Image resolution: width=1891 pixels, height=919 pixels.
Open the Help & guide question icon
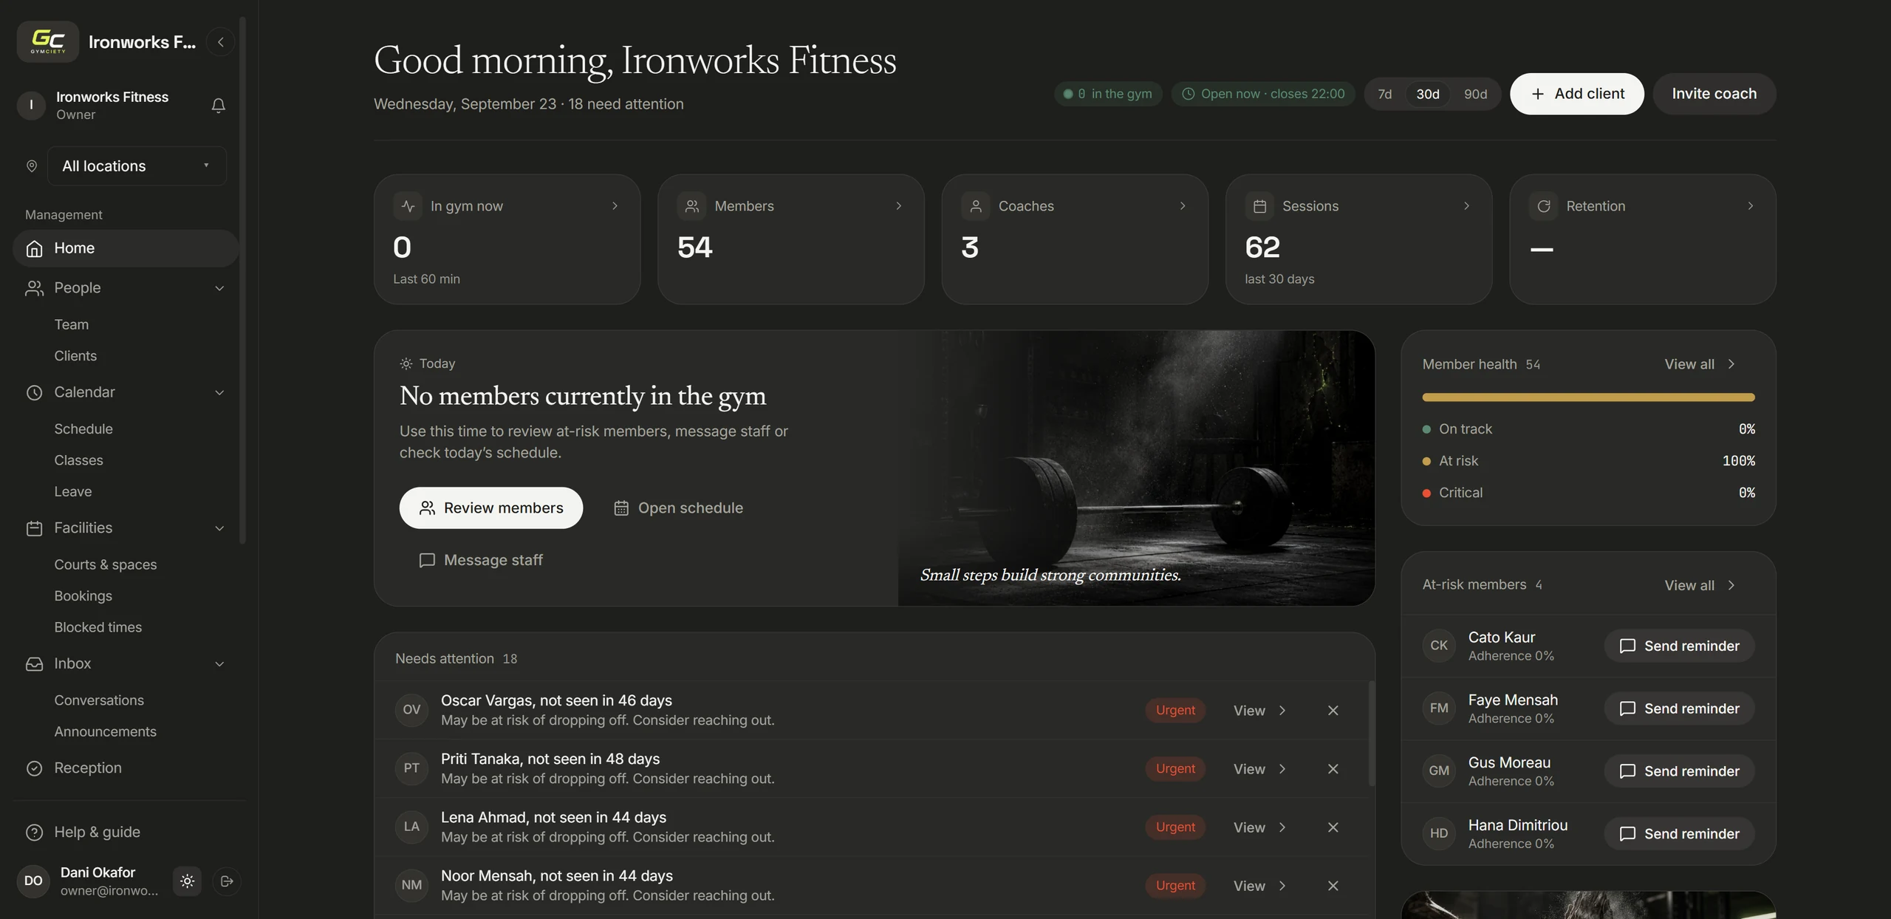[34, 832]
